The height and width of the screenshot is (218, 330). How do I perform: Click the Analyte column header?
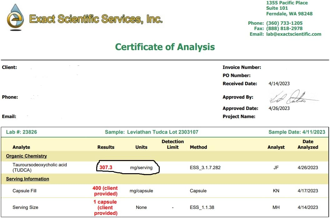pos(21,147)
